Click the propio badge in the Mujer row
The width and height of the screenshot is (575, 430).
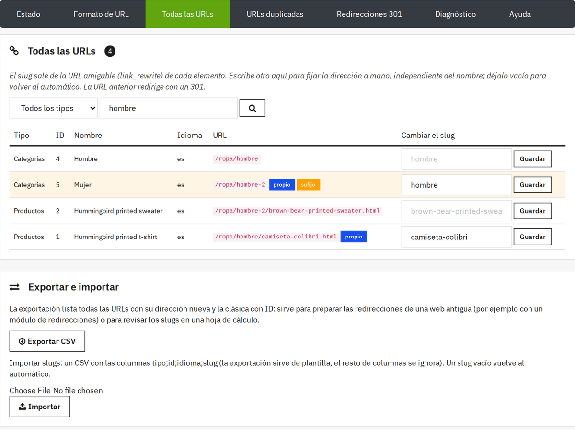282,185
